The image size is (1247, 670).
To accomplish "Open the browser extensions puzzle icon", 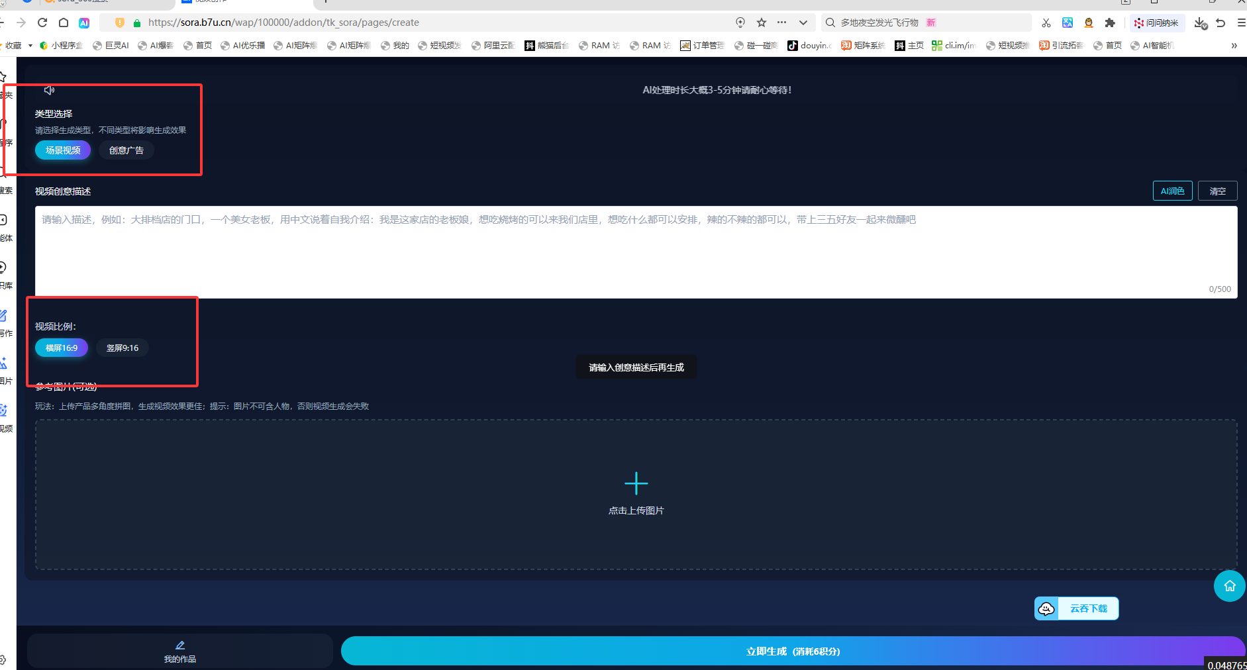I will click(x=1110, y=23).
